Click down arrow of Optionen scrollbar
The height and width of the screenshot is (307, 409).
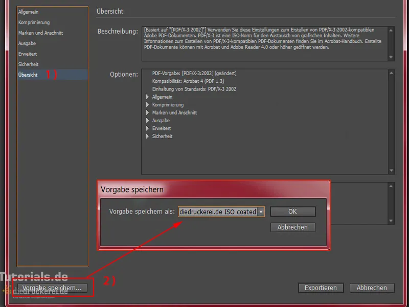pyautogui.click(x=391, y=170)
